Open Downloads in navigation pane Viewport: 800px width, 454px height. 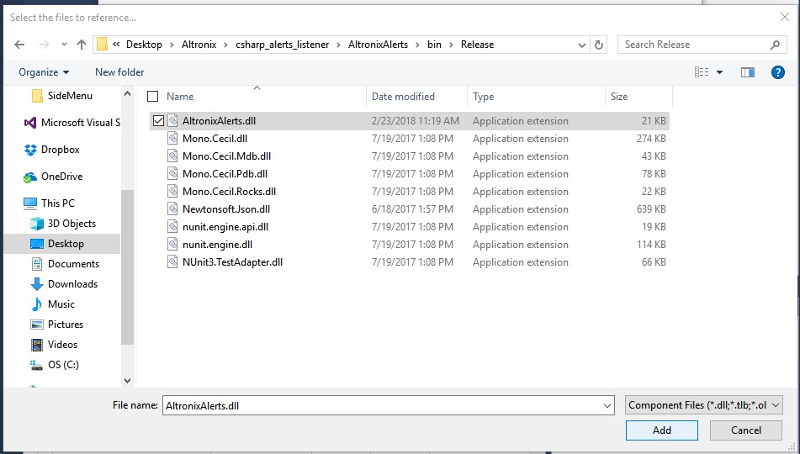(64, 284)
